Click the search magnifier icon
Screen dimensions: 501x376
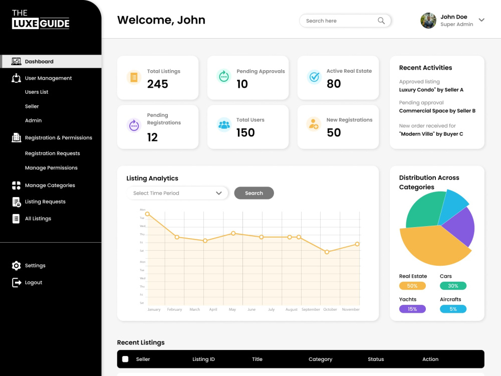tap(381, 21)
